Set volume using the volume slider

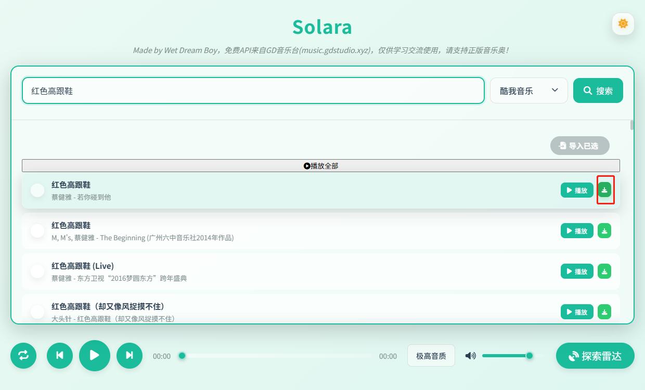tap(507, 356)
